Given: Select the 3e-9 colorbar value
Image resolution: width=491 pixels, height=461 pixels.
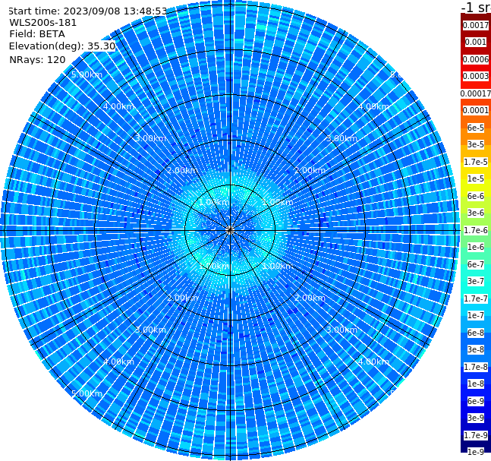Looking at the screenshot, I should [x=476, y=418].
